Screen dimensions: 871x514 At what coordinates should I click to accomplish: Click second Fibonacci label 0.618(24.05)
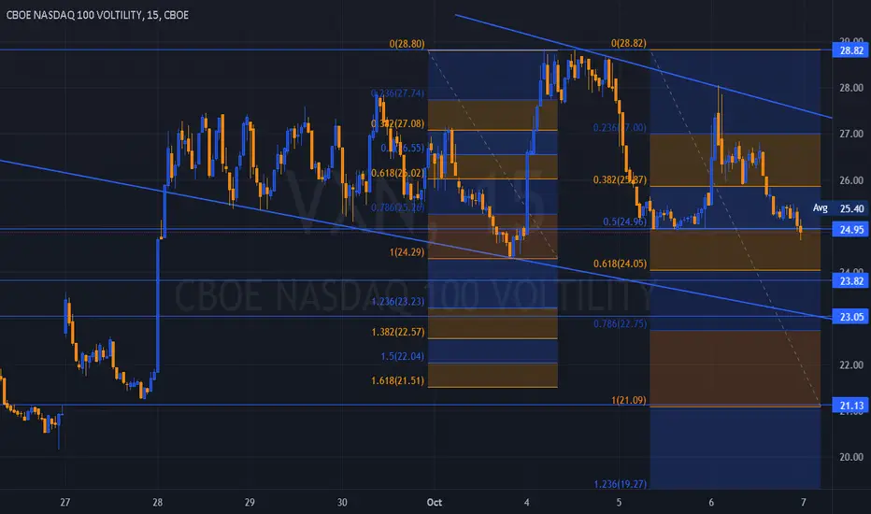tap(620, 264)
